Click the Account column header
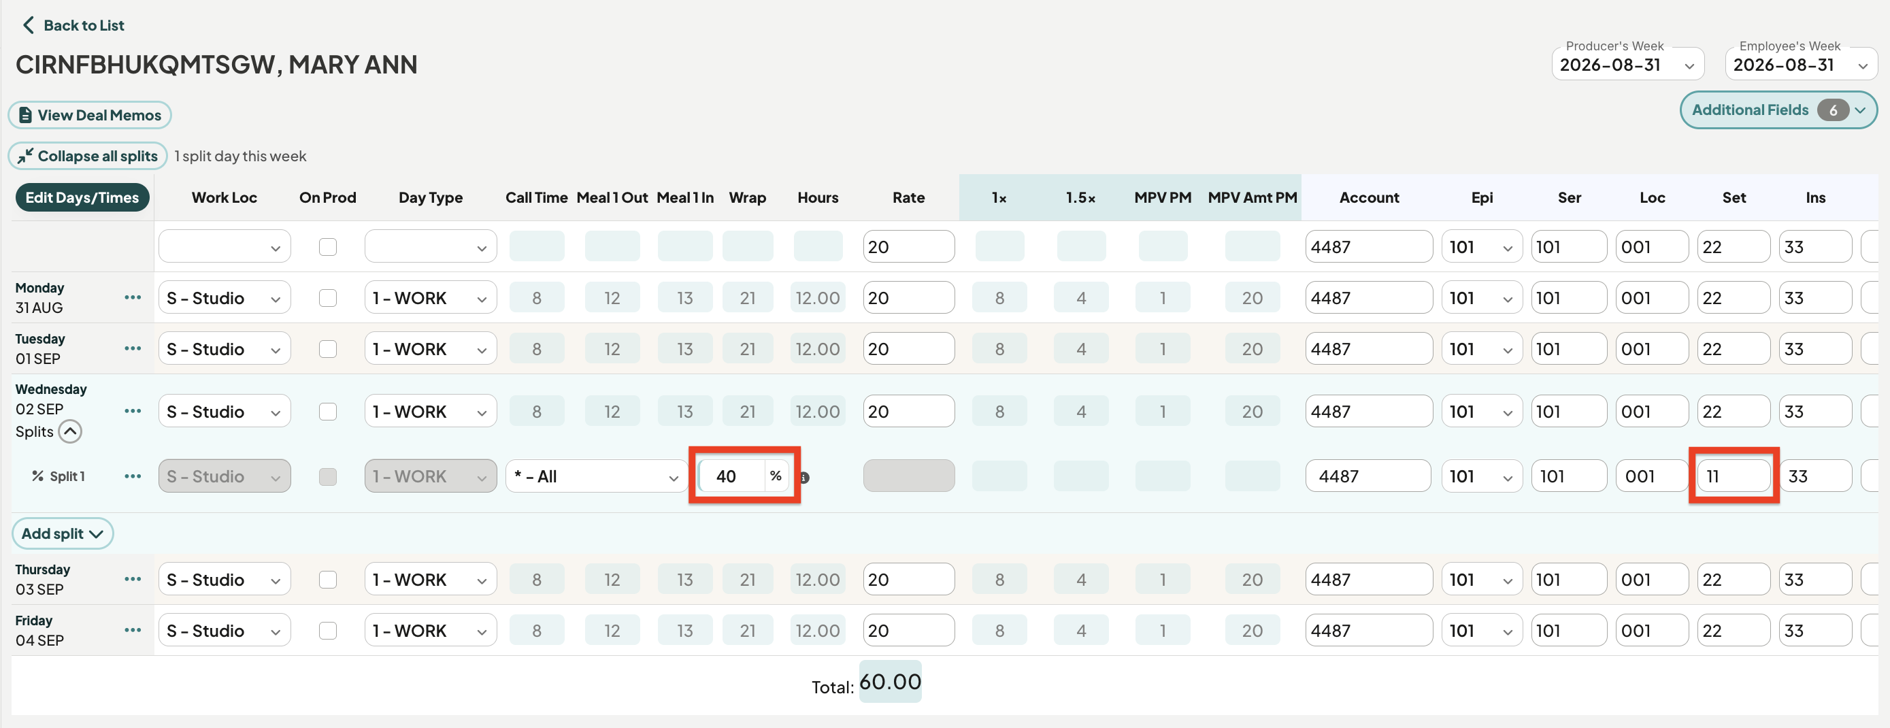Screen dimensions: 1890x728 (x=1368, y=197)
